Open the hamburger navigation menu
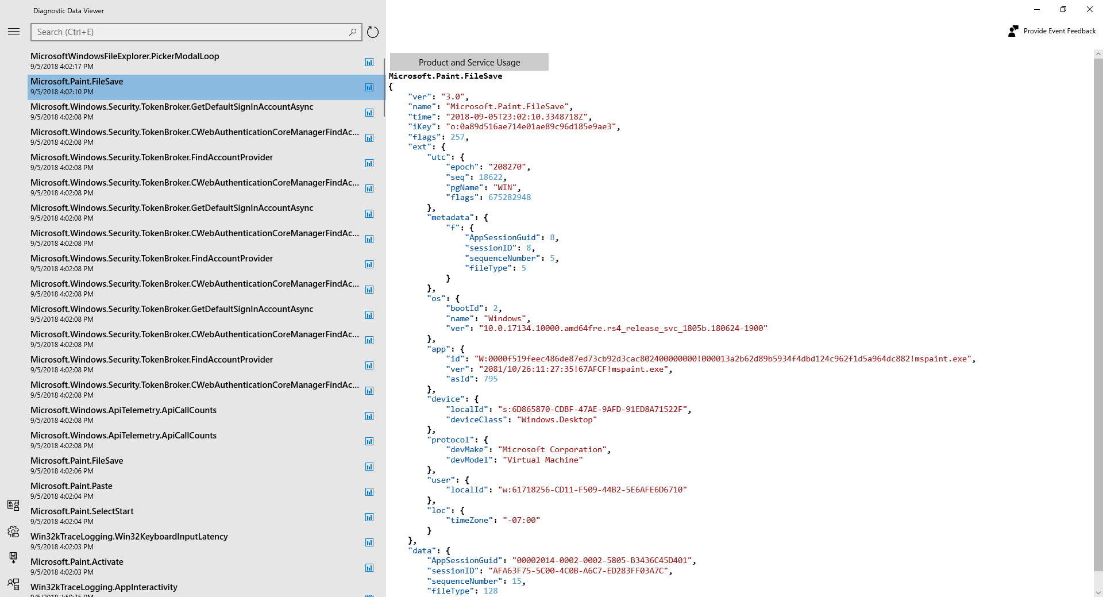This screenshot has width=1103, height=597. 14,32
